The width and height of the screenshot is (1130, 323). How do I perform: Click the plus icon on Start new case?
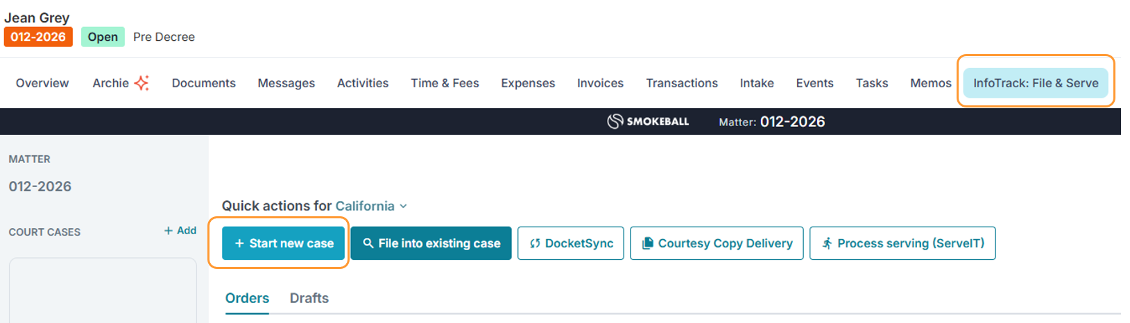click(239, 243)
